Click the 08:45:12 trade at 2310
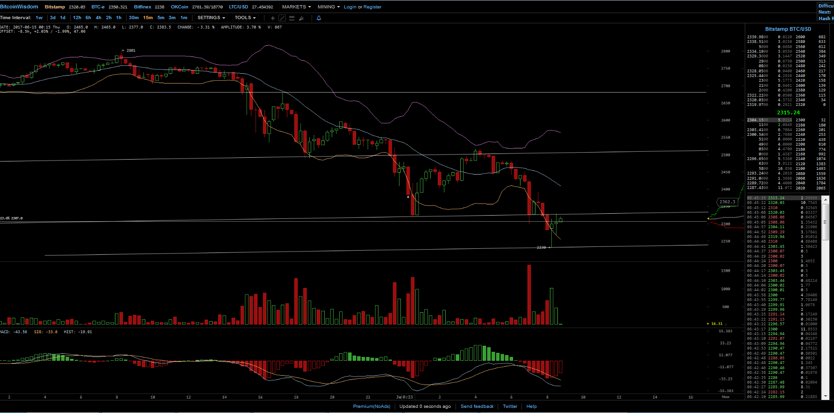 tap(783, 208)
